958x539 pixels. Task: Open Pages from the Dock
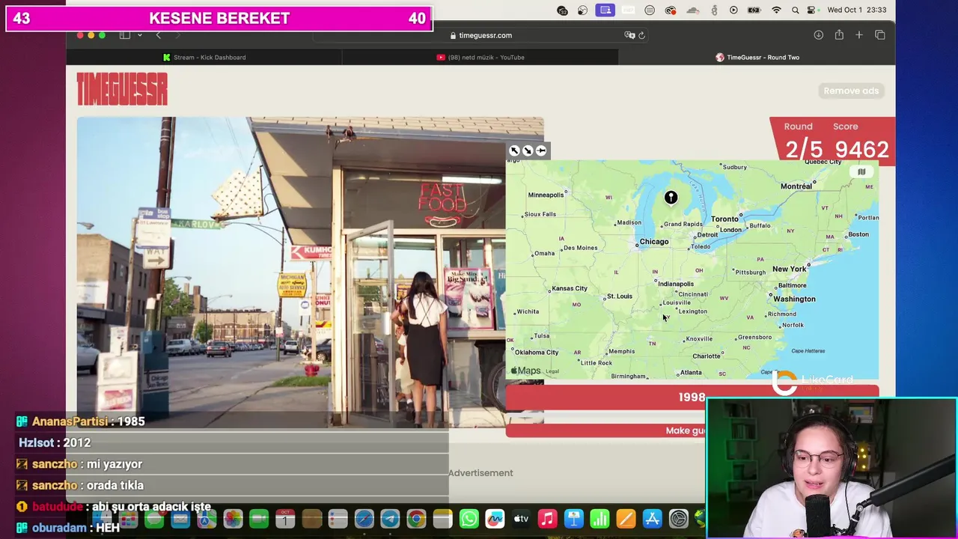point(626,519)
